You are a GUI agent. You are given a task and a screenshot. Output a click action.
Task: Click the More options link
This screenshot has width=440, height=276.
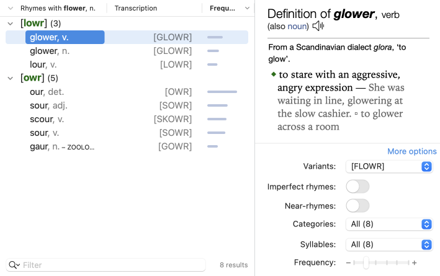pyautogui.click(x=411, y=151)
